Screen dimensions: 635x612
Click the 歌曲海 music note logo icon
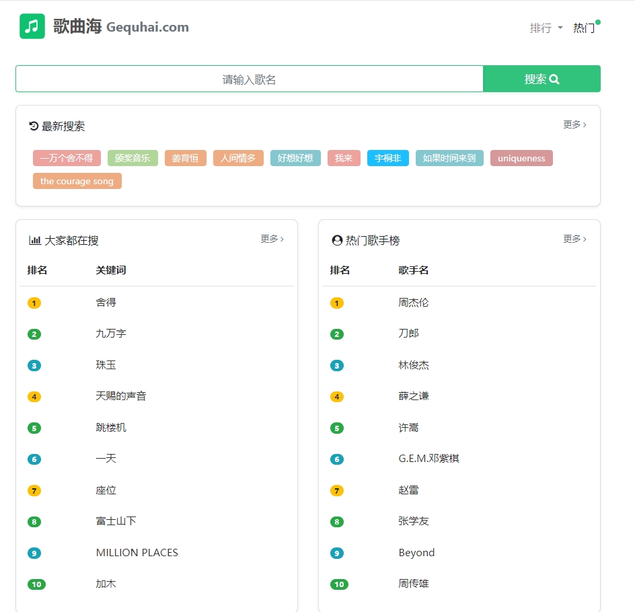coord(32,27)
